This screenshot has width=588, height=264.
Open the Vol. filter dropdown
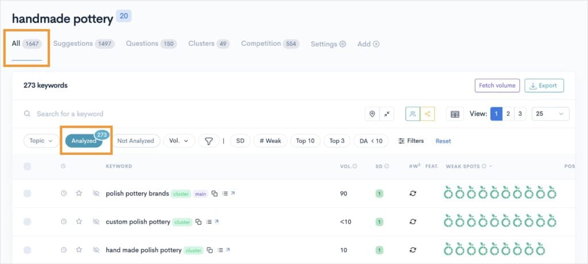(x=179, y=141)
